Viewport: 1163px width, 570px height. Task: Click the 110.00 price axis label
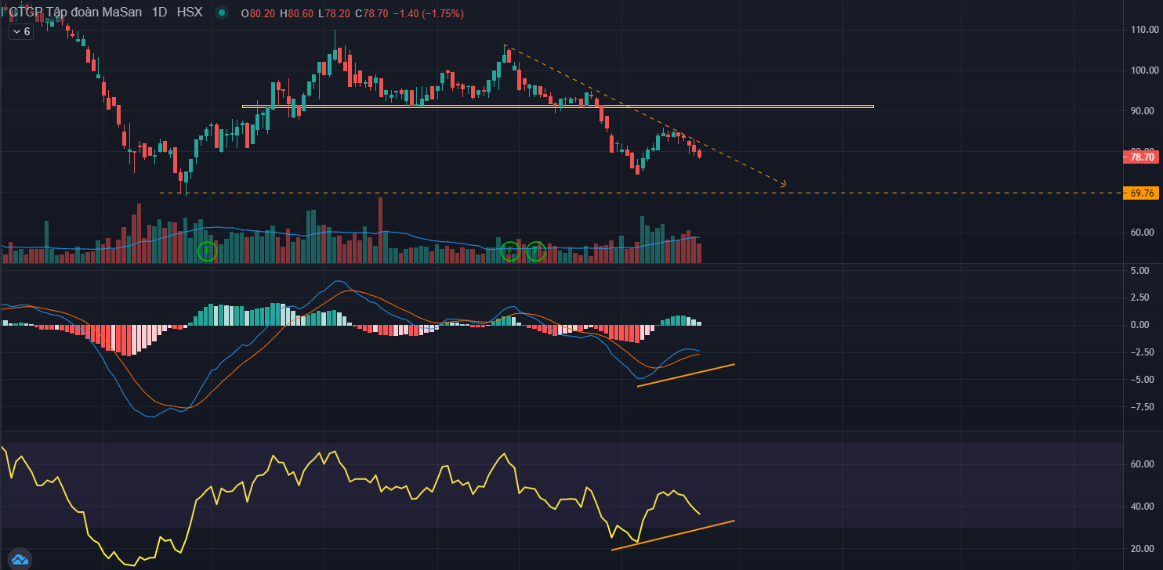point(1144,30)
